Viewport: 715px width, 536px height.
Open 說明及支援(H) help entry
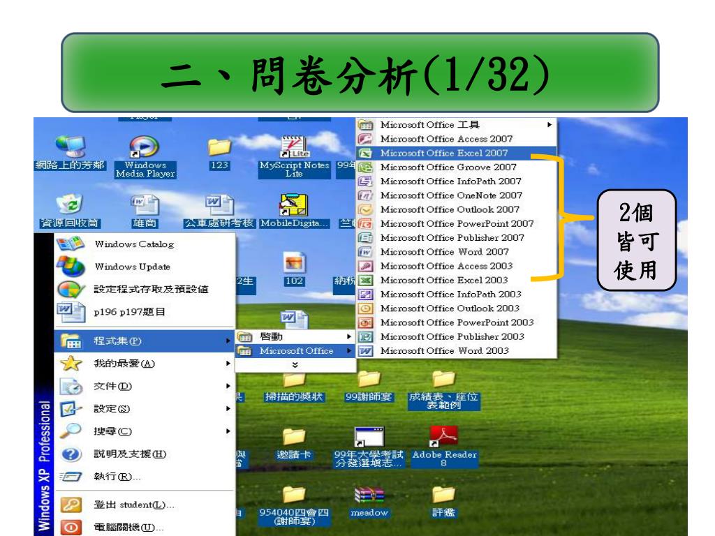[x=145, y=454]
